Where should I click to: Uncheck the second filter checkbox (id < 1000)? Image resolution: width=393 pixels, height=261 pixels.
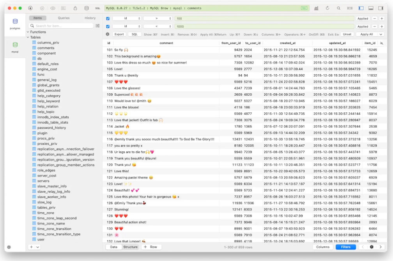(108, 26)
